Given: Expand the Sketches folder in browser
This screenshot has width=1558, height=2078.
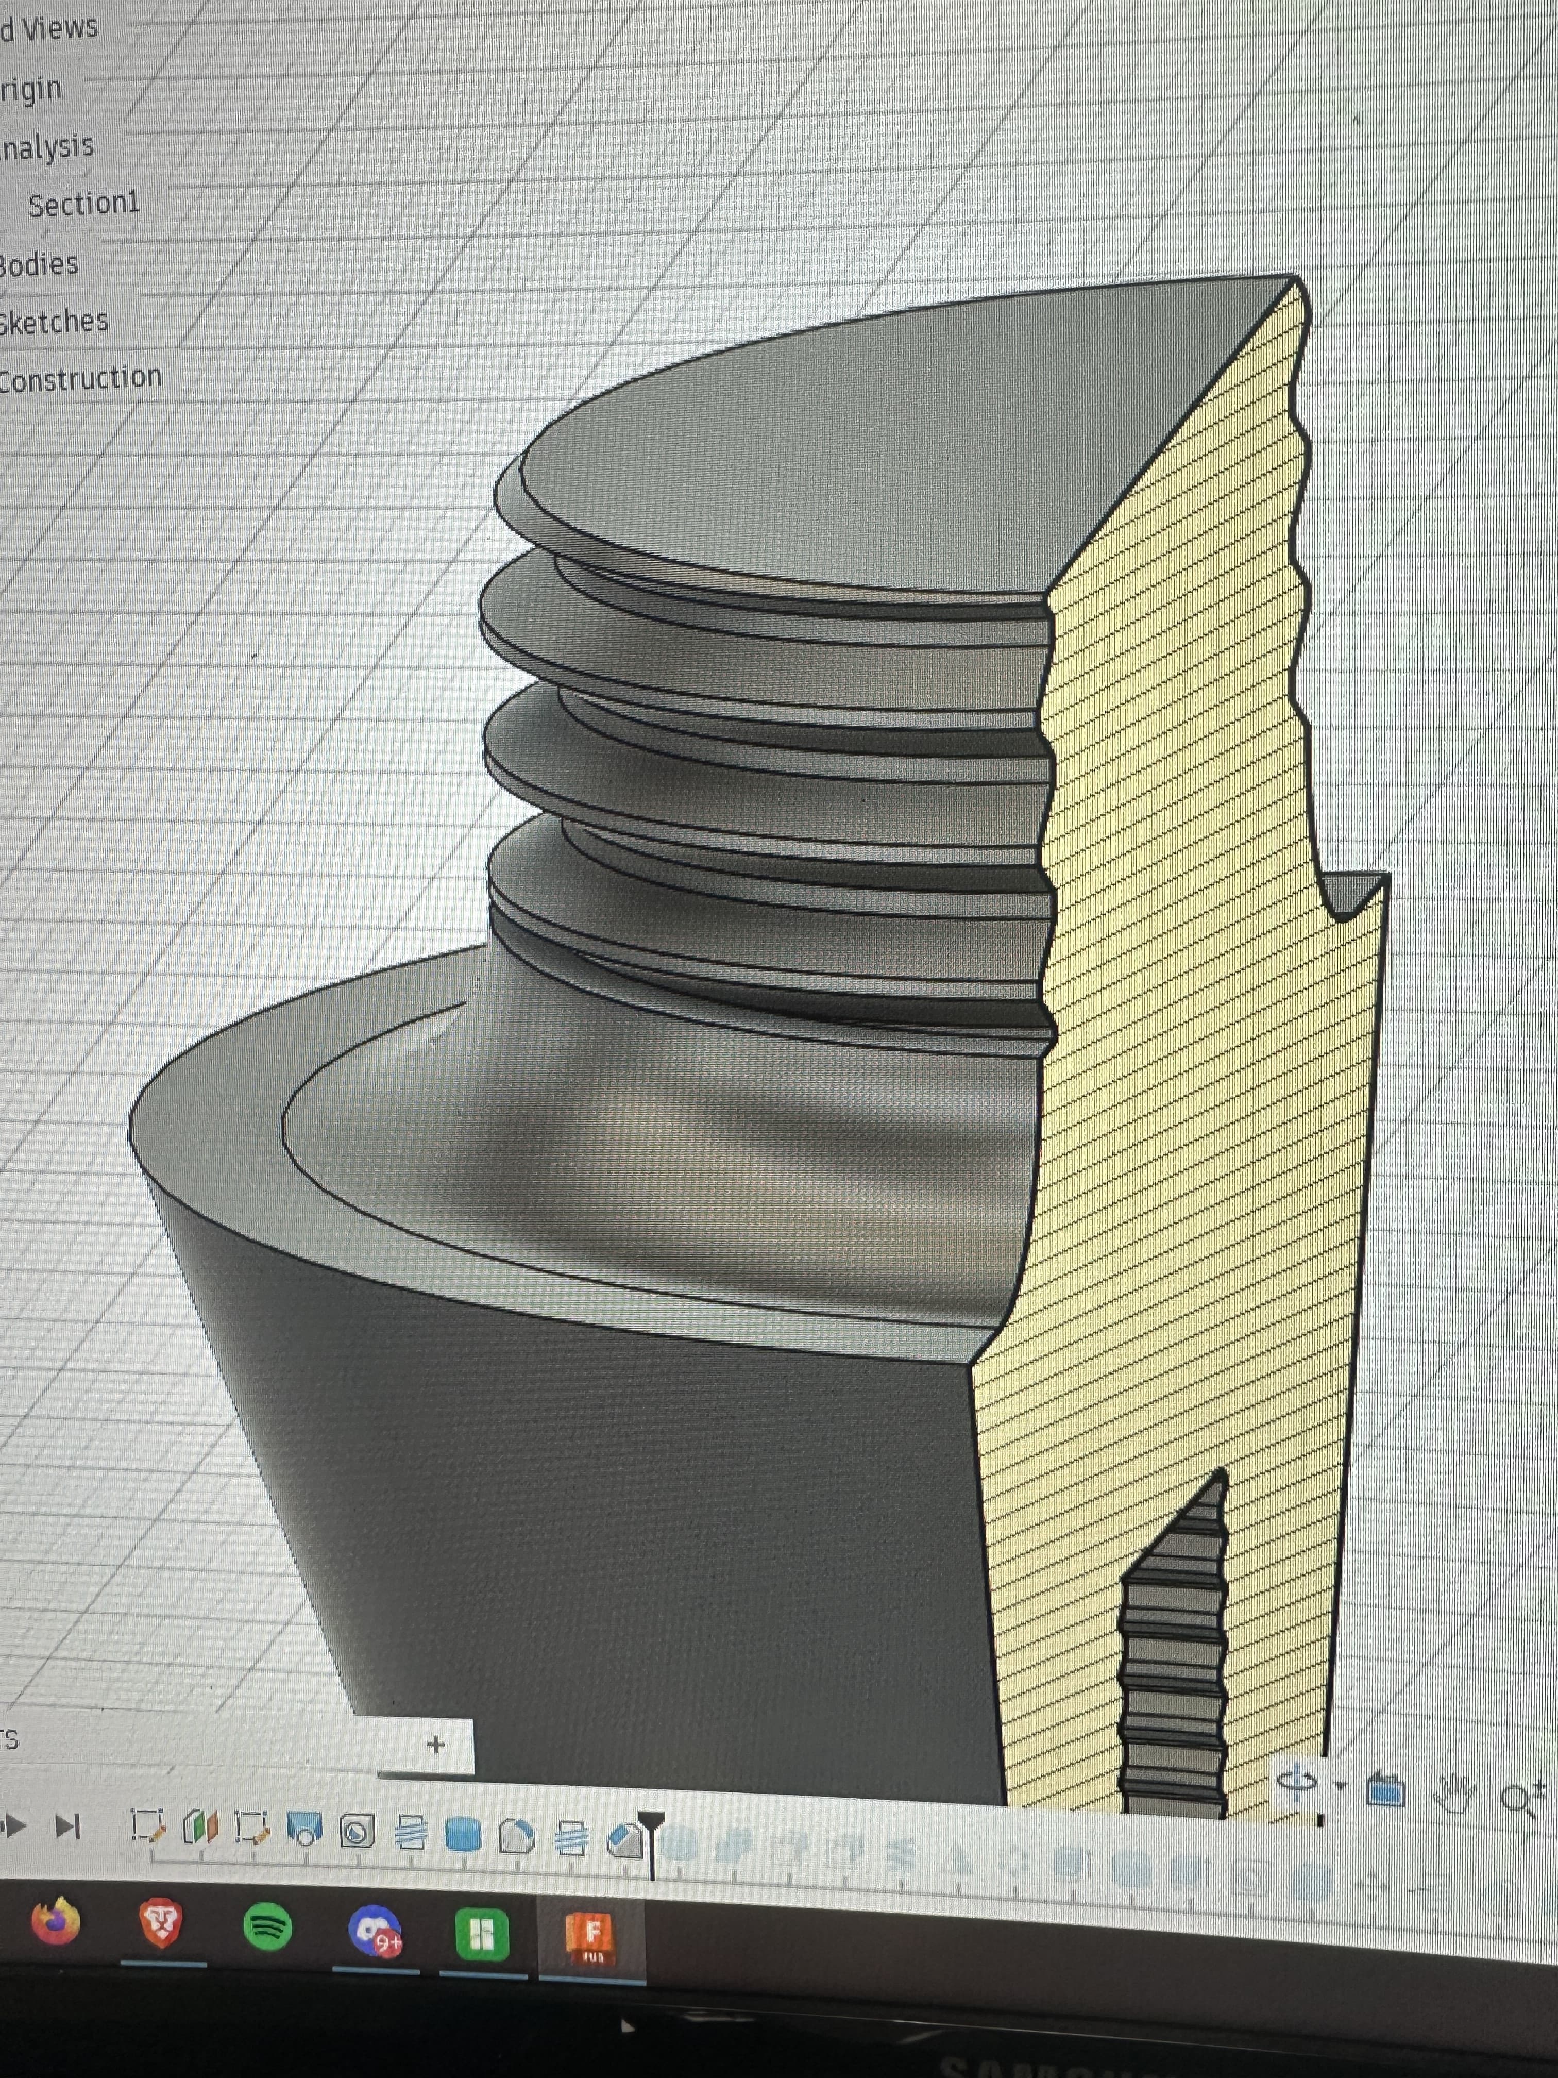Looking at the screenshot, I should [x=53, y=321].
